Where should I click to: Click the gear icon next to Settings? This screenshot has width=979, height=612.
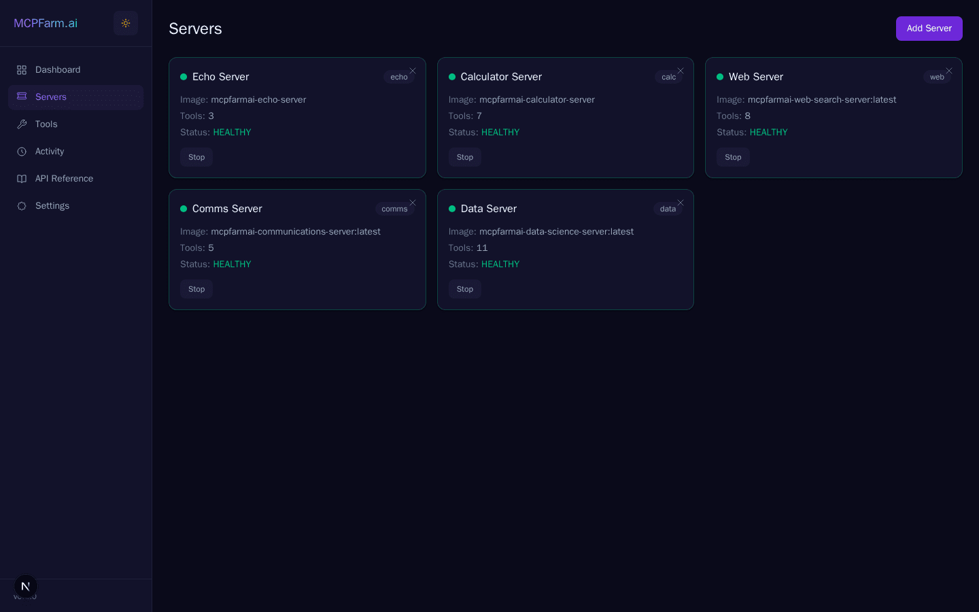coord(21,205)
